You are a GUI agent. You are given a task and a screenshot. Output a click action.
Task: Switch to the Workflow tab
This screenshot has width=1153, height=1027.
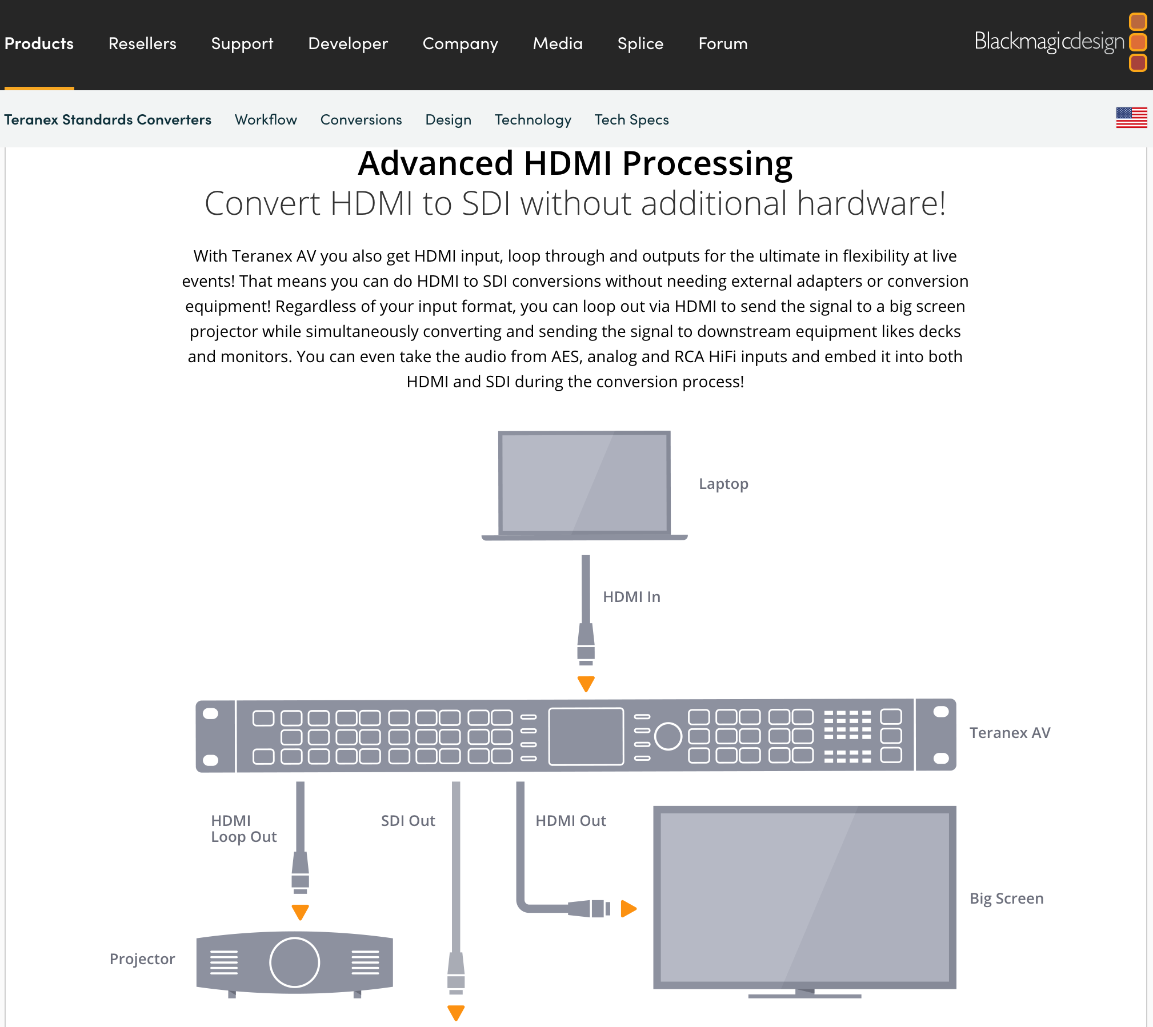point(265,119)
